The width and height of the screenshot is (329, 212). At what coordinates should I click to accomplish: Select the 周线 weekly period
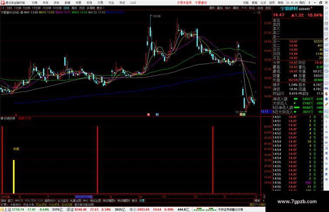[x=74, y=8]
